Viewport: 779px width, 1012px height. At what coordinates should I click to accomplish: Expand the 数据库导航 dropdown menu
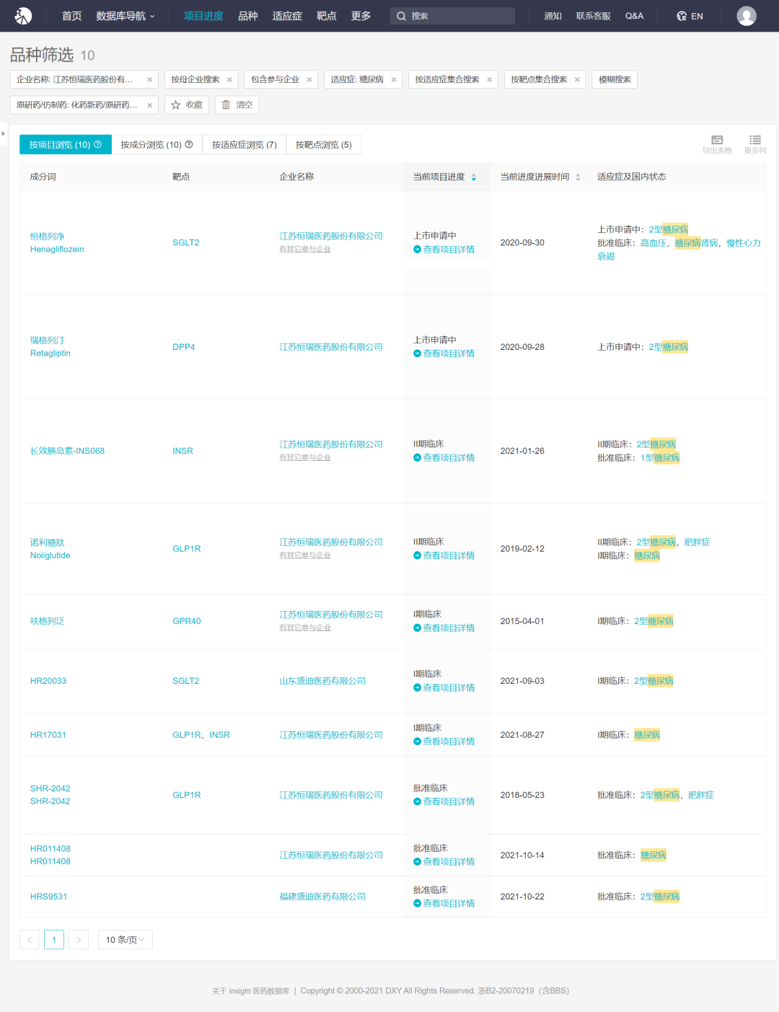coord(126,16)
